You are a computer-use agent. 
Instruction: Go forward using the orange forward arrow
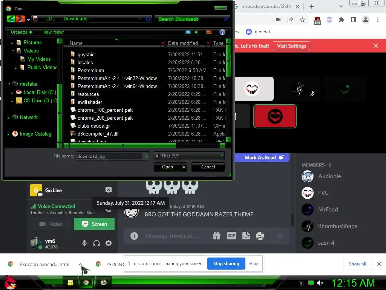click(x=20, y=19)
